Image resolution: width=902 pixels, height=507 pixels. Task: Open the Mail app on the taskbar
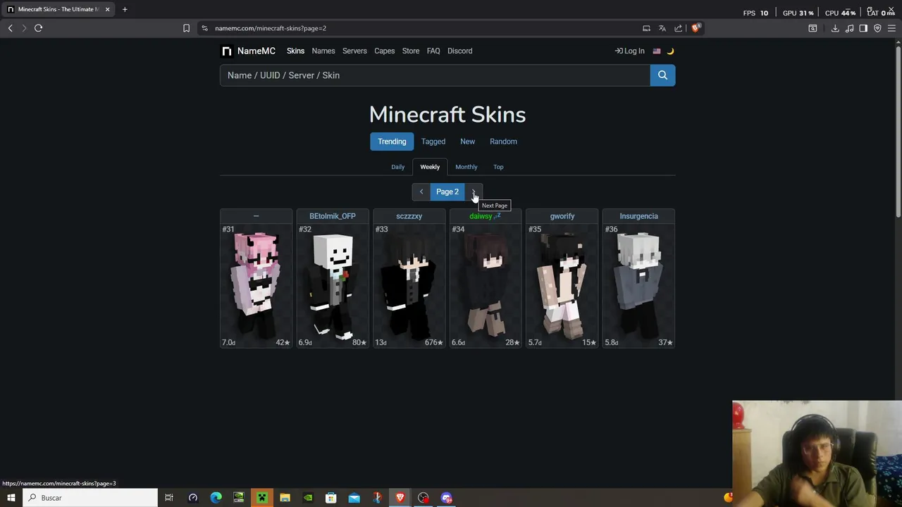click(x=354, y=498)
